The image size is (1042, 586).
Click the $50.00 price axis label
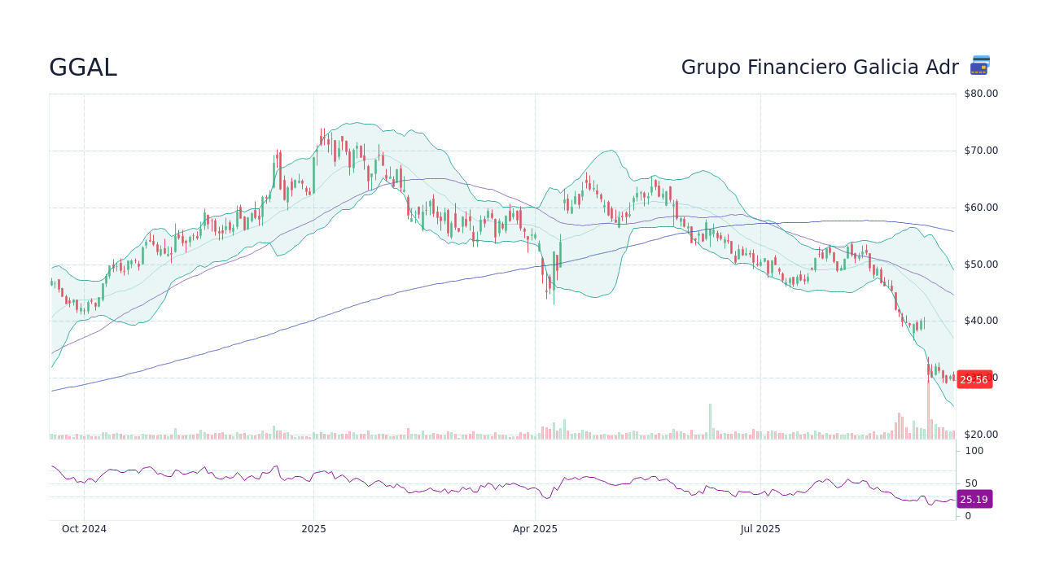pos(981,265)
